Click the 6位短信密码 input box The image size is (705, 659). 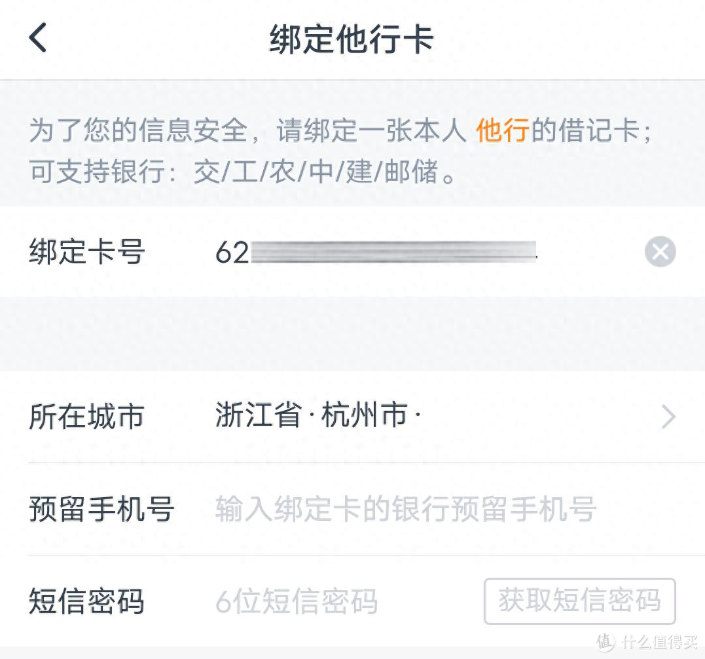point(298,602)
